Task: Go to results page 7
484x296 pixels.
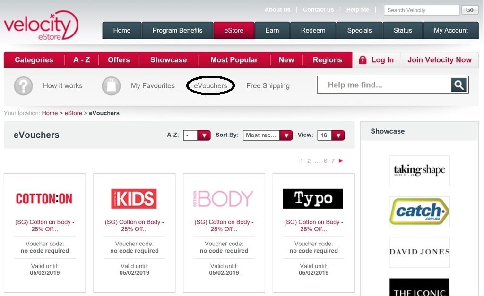Action: (333, 161)
